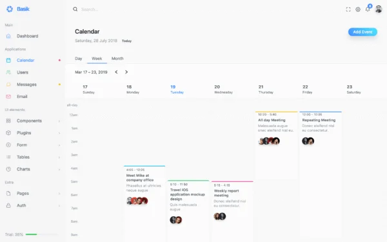This screenshot has width=387, height=242.
Task: Click the Components grid icon
Action: coord(8,121)
